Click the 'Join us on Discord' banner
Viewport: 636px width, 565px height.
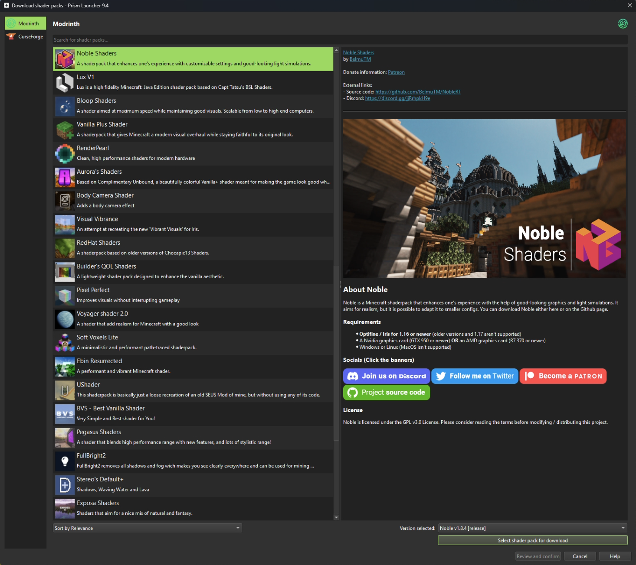pyautogui.click(x=386, y=376)
